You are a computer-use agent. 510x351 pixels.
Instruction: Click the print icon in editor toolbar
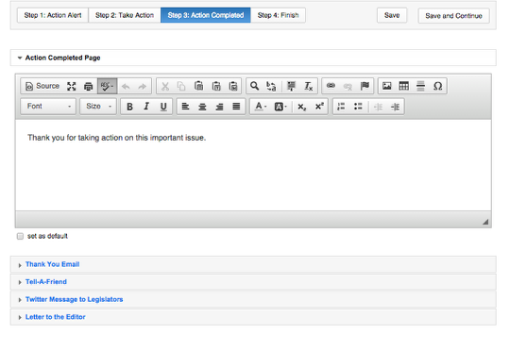tap(88, 86)
